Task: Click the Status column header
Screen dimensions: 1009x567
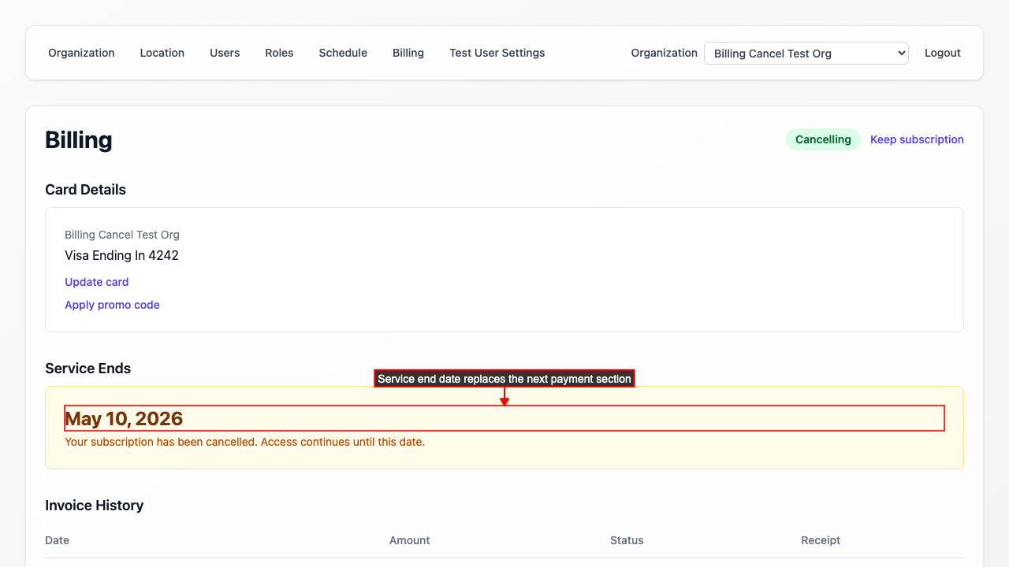Action: click(x=627, y=540)
